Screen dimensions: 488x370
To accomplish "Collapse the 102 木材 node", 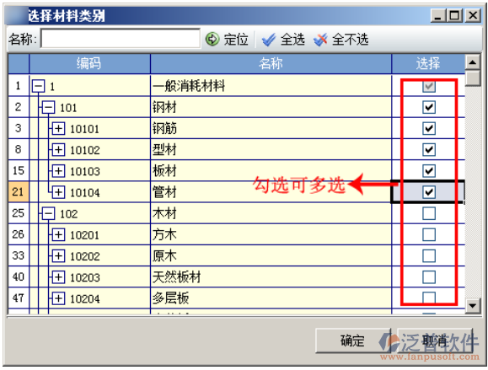I will tap(49, 214).
